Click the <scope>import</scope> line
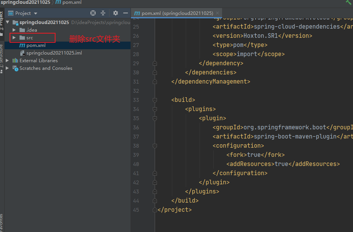Screen dimensions: 353x232 pyautogui.click(x=248, y=54)
